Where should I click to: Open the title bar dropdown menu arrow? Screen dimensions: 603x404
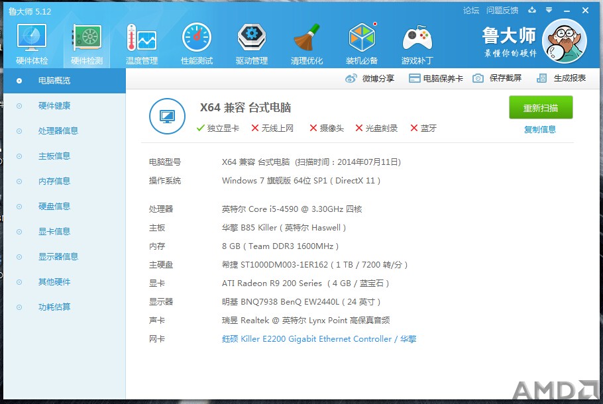click(549, 10)
